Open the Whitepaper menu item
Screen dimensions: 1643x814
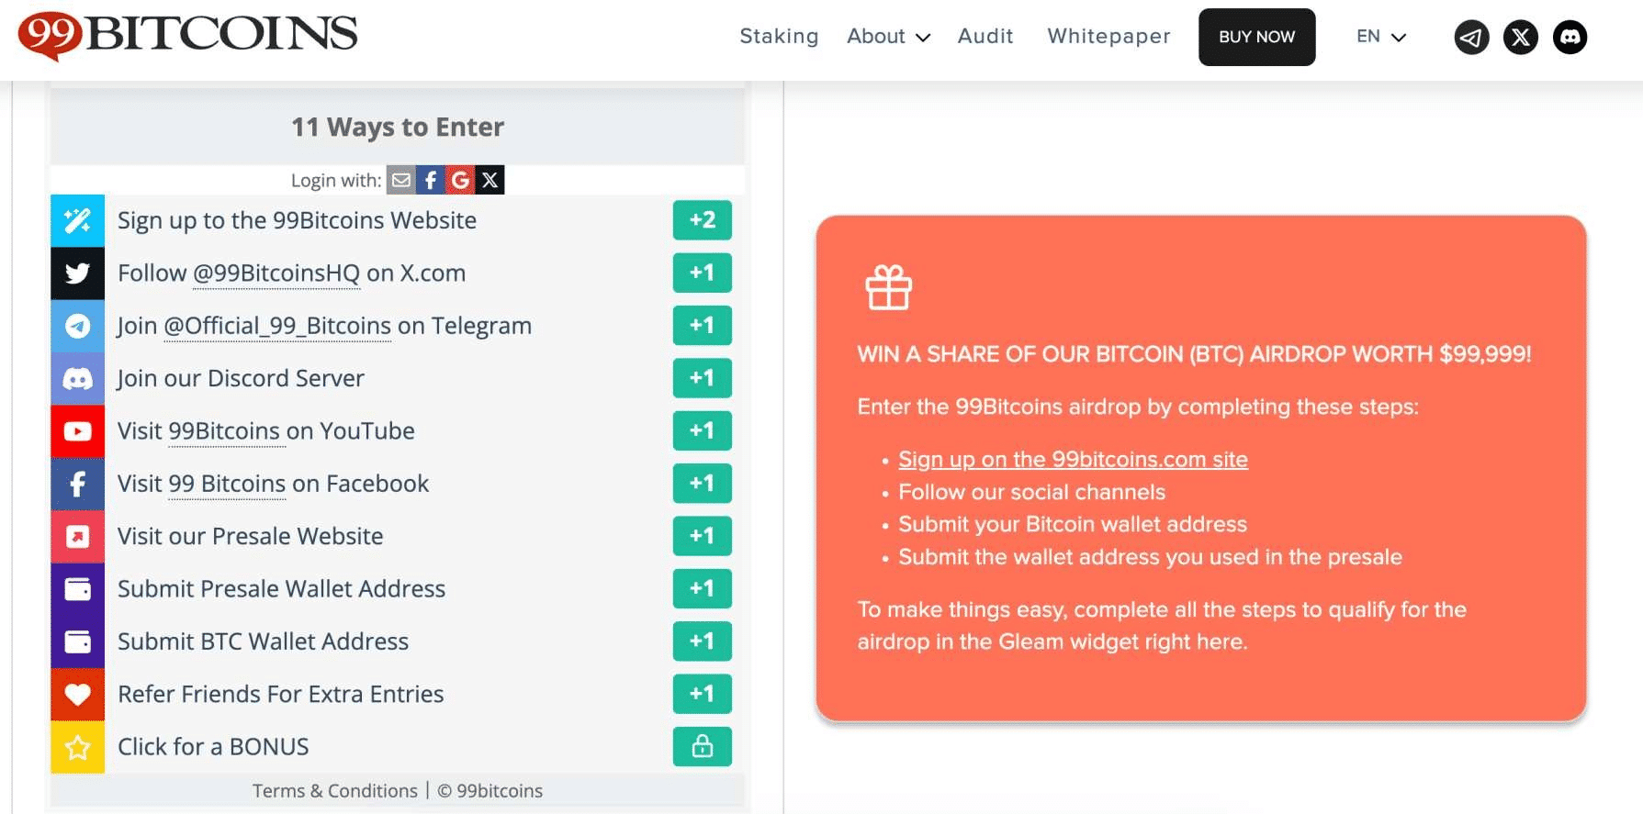pos(1108,37)
